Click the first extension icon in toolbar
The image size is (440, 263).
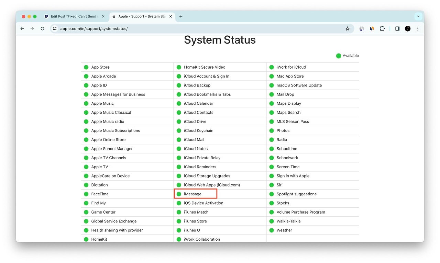(x=362, y=29)
